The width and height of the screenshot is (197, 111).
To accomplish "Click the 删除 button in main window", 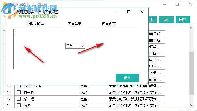I will pos(183,20).
